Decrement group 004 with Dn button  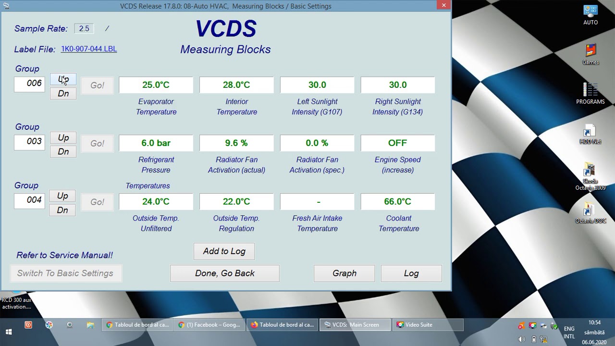tap(62, 210)
